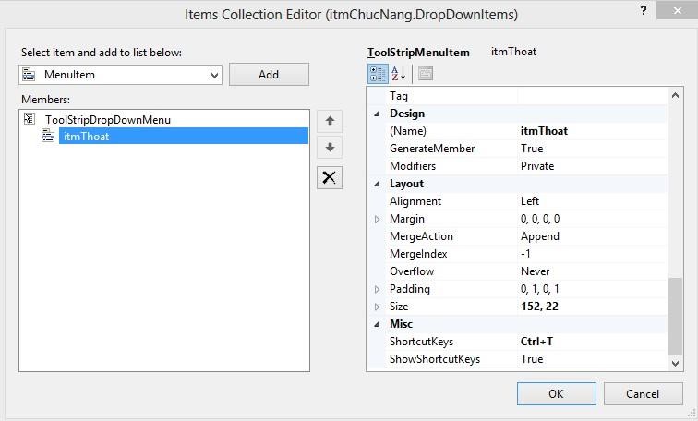Select itmThoat in Members list
Viewport: 698px width, 421px height.
(x=86, y=137)
